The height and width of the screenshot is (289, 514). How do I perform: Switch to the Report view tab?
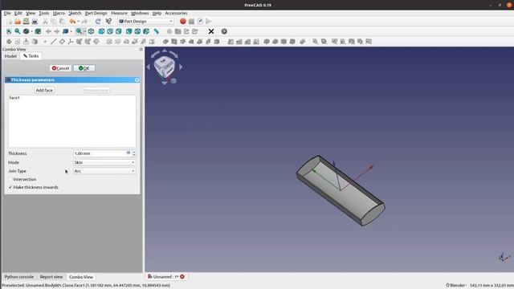[x=51, y=277]
